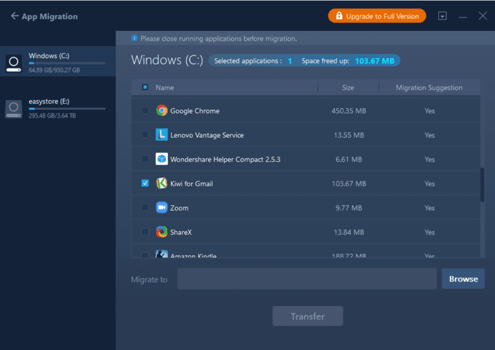Viewport: 495px width, 350px height.
Task: Check the Lenovo Vantage Service checkbox
Action: [145, 135]
